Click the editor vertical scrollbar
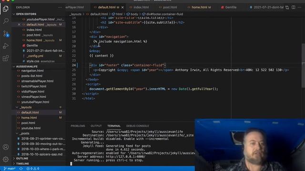 click(x=303, y=66)
